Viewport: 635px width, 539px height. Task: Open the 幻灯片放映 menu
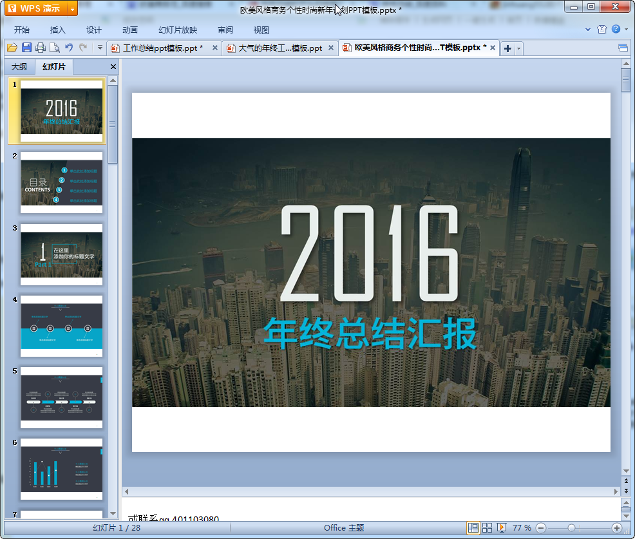click(x=178, y=30)
